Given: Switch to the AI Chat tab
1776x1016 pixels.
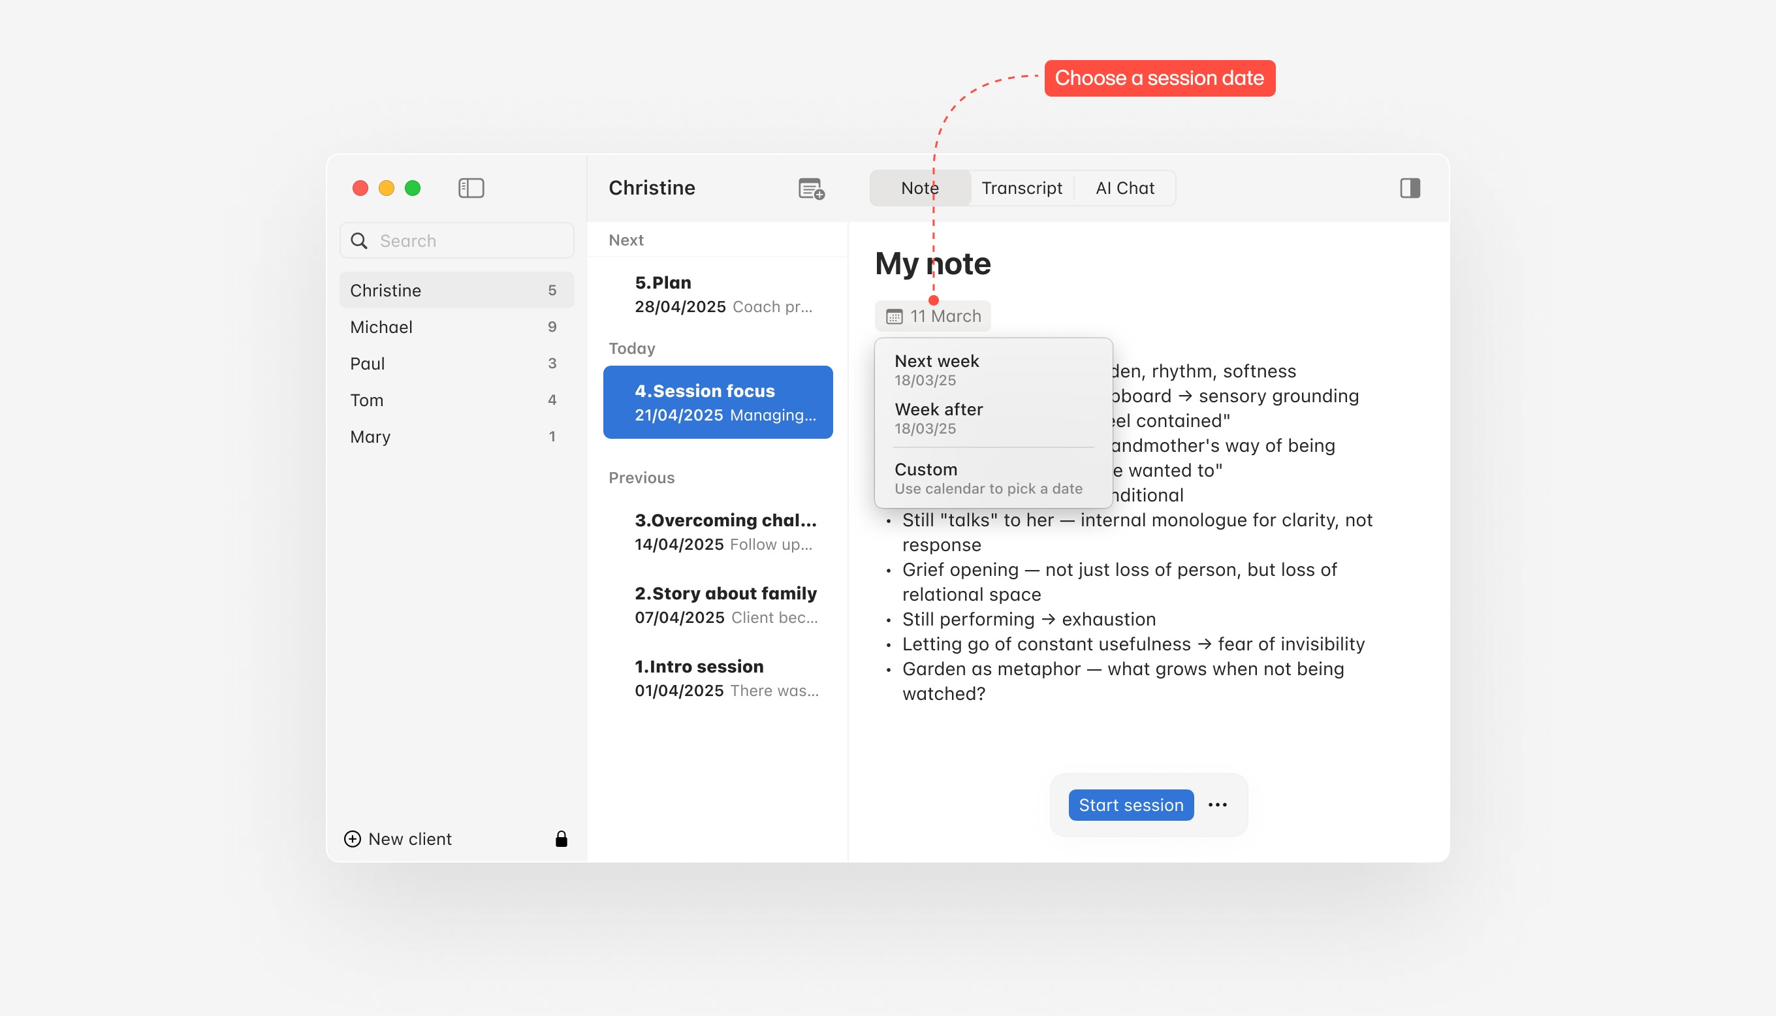Looking at the screenshot, I should (1124, 187).
